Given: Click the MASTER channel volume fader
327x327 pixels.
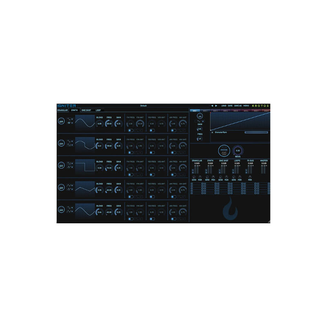Looking at the screenshot, I should [x=263, y=168].
